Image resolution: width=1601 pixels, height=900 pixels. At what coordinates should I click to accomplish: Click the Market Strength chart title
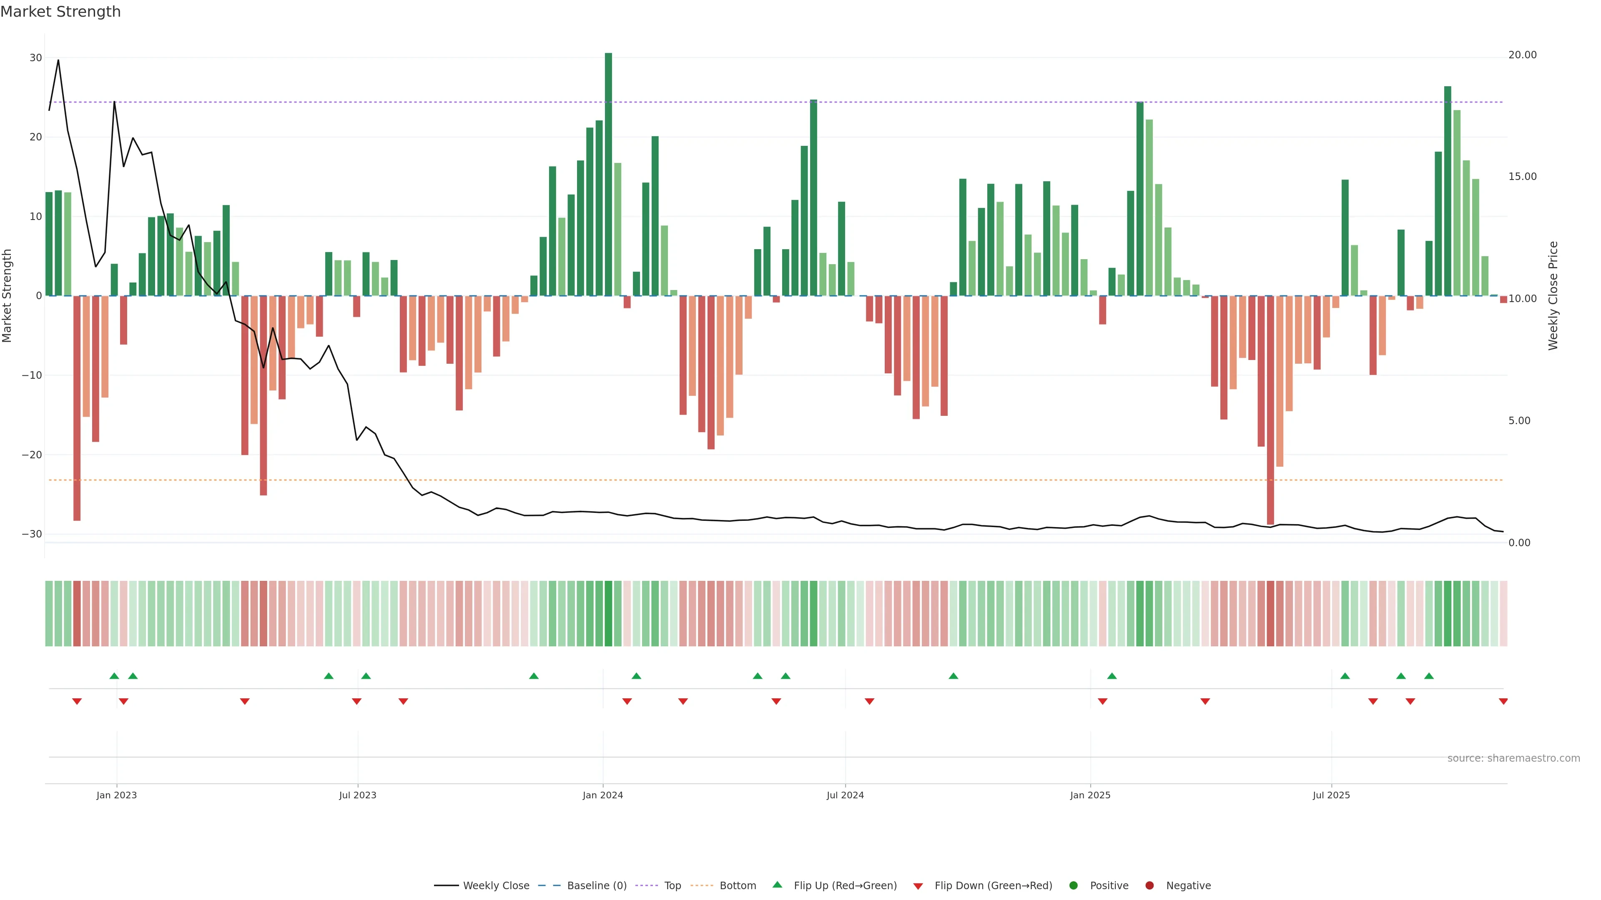pos(60,12)
